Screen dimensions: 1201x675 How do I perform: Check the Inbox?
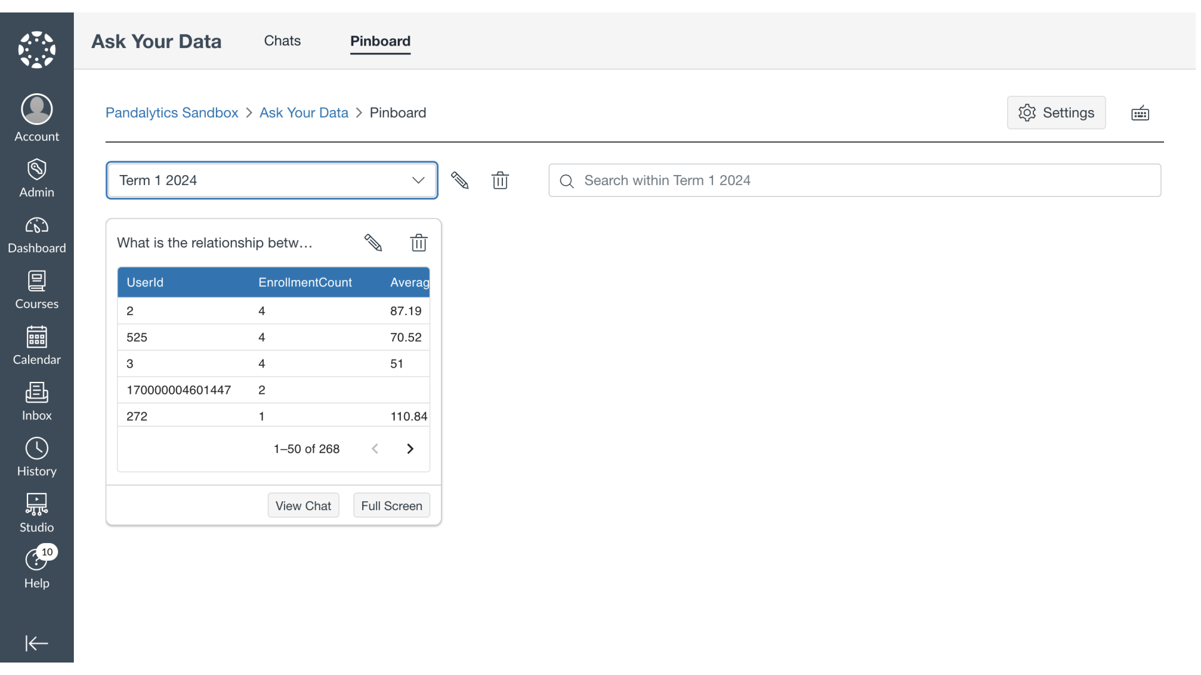tap(36, 400)
